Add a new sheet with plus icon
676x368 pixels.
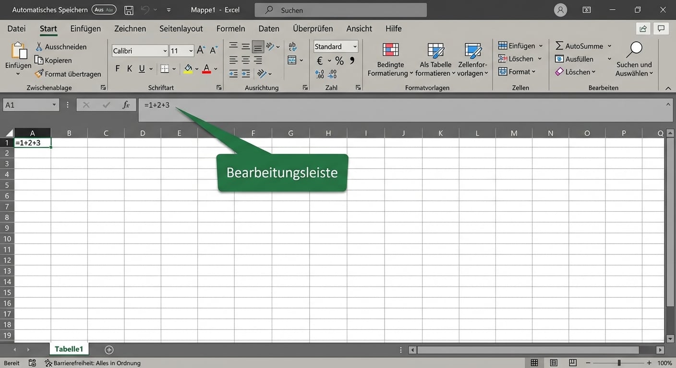point(109,350)
